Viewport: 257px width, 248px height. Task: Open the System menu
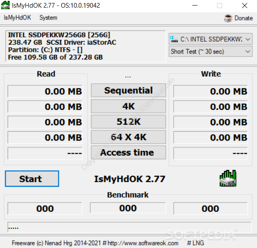tap(48, 18)
